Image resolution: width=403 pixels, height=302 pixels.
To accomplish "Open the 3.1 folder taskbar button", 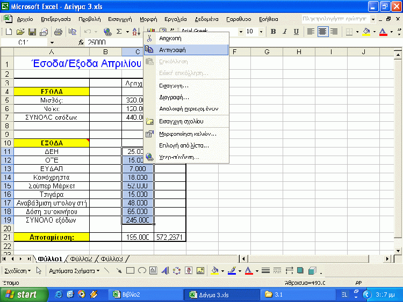I will [298, 294].
